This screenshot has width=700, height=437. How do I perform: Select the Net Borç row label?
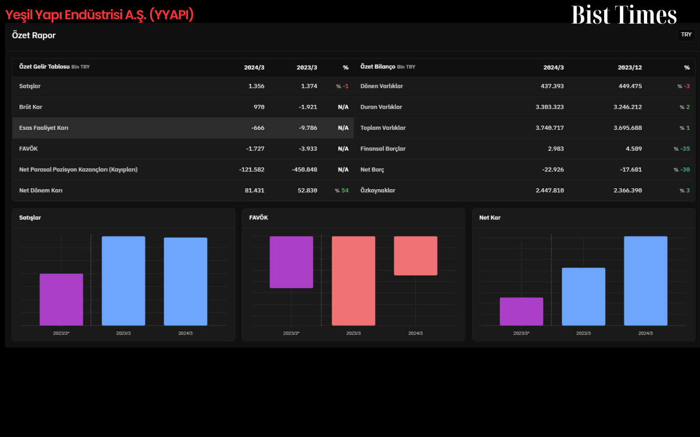click(x=372, y=170)
